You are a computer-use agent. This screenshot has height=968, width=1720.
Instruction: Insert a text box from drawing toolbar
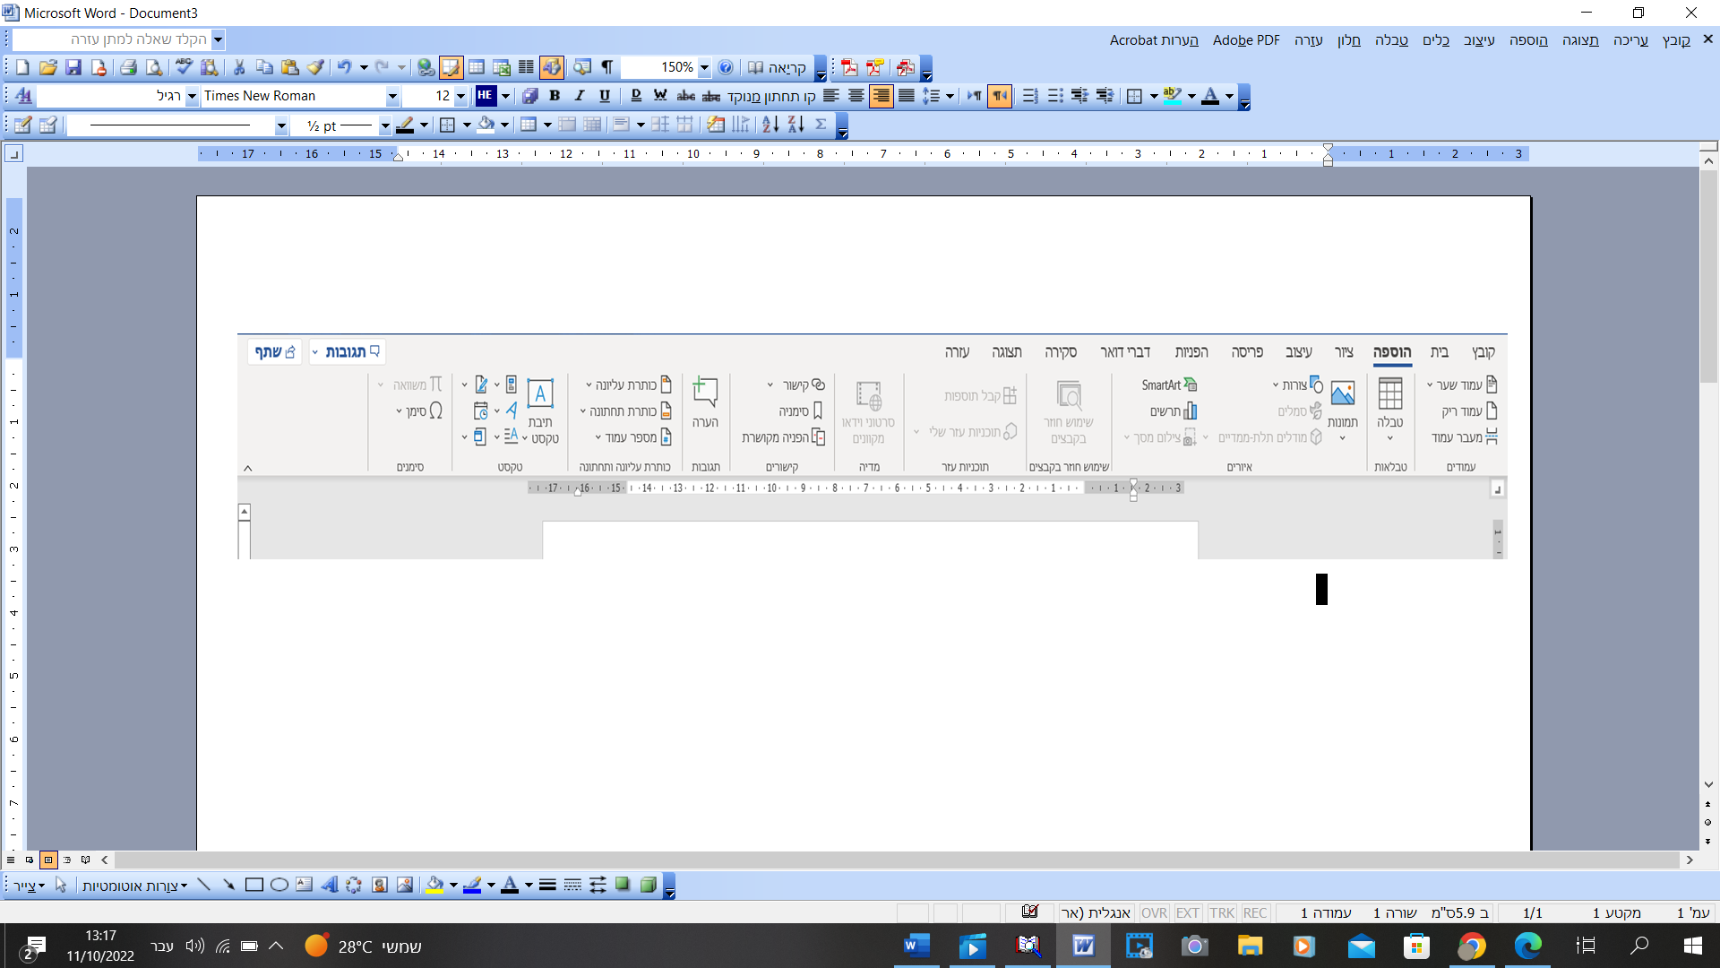click(x=305, y=885)
